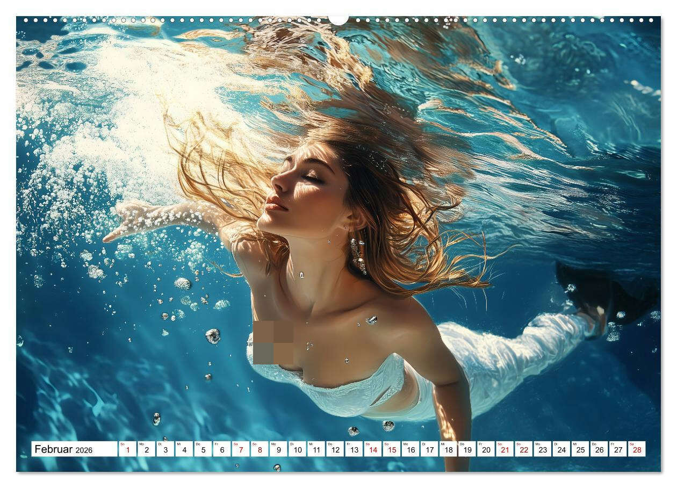This screenshot has width=677, height=488.
Task: Click red Sunday 22 date cell
Action: point(523,449)
